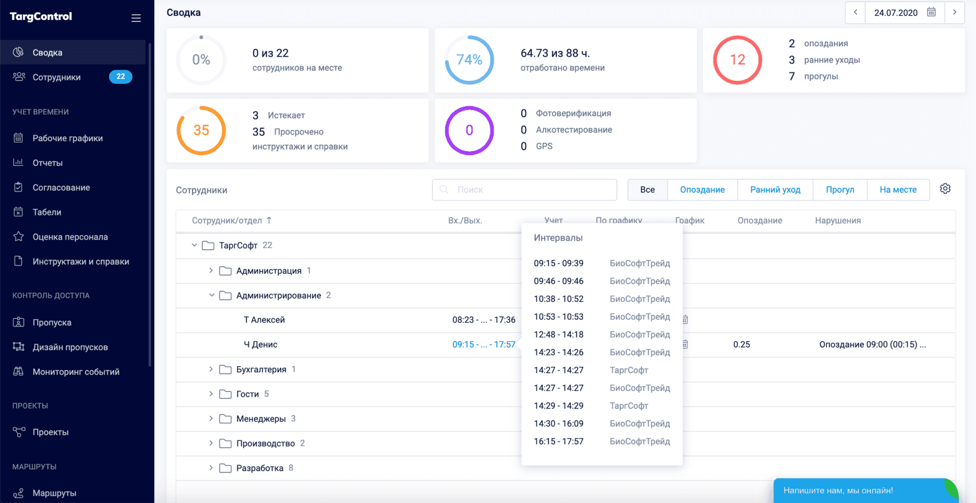Click the Мониторинг событий icon

click(18, 372)
